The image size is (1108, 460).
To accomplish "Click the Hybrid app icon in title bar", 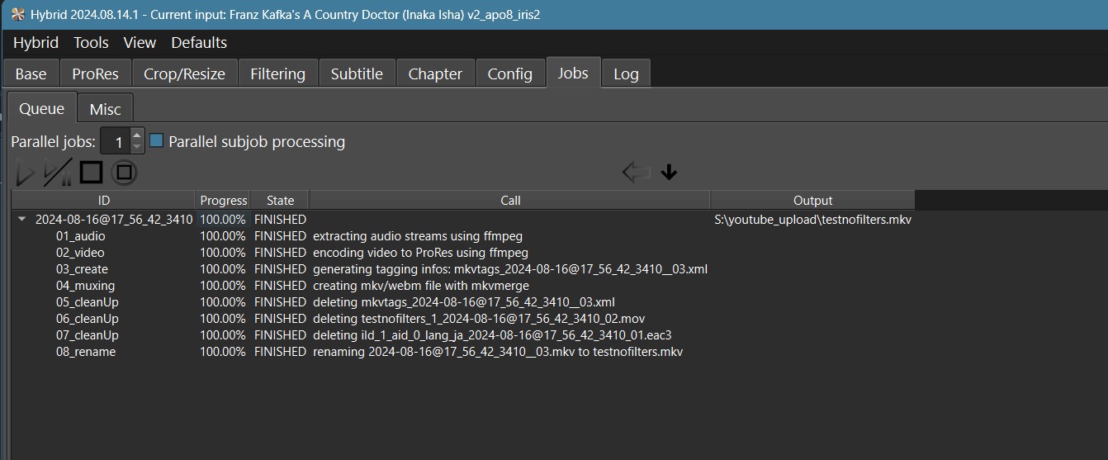I will tap(17, 15).
